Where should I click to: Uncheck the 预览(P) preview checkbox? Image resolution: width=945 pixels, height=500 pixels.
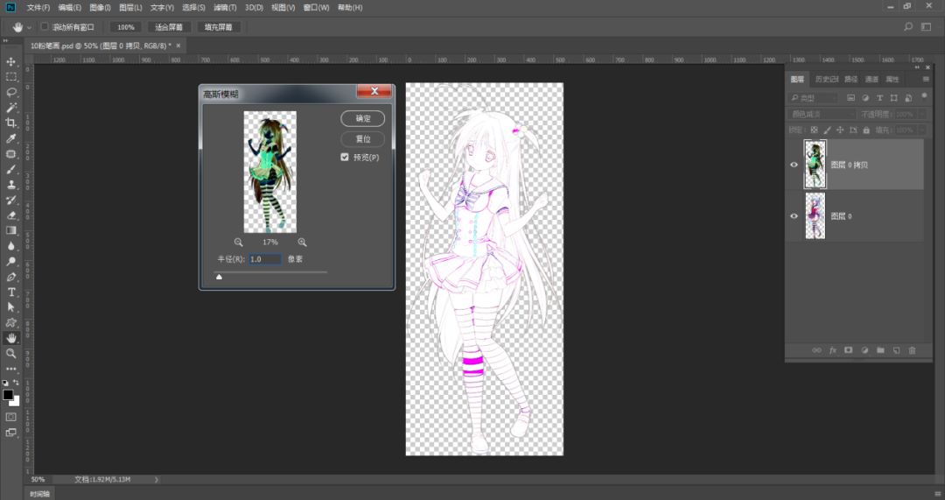tap(346, 158)
